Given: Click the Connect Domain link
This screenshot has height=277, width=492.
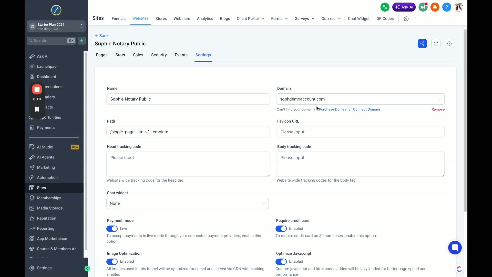Looking at the screenshot, I should (366, 109).
